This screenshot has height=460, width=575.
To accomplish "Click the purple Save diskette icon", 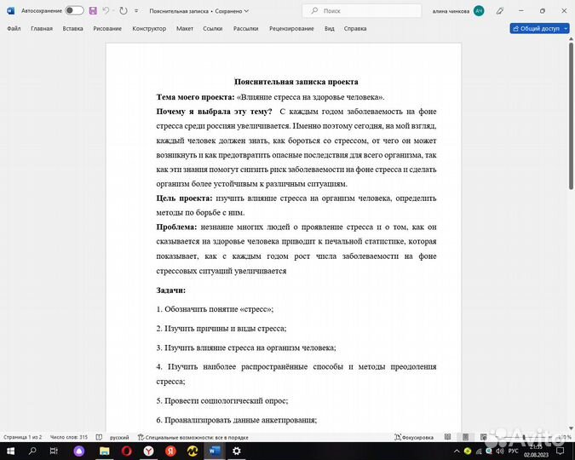I will (x=93, y=10).
